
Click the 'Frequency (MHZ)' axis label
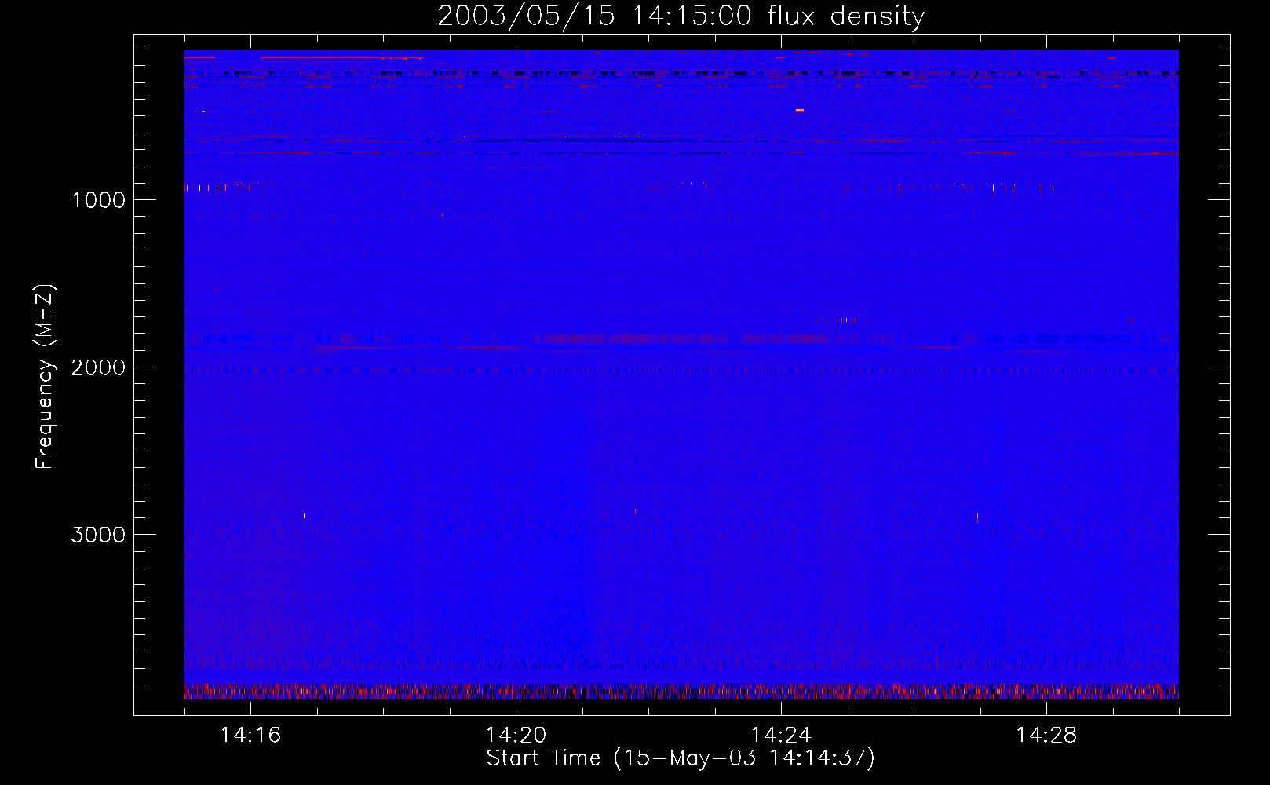coord(45,377)
